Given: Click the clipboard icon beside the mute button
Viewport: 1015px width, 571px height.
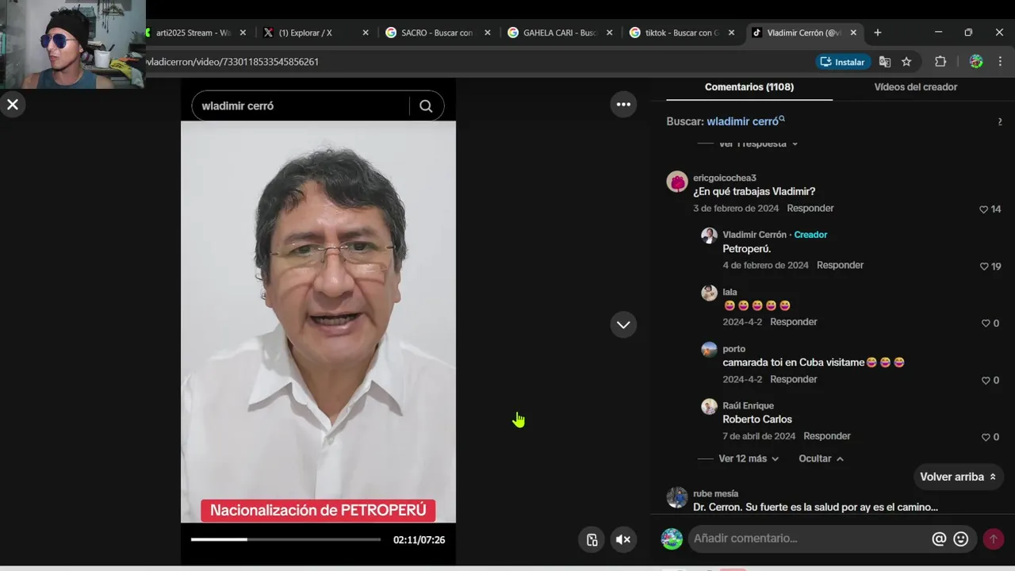Looking at the screenshot, I should click(592, 540).
